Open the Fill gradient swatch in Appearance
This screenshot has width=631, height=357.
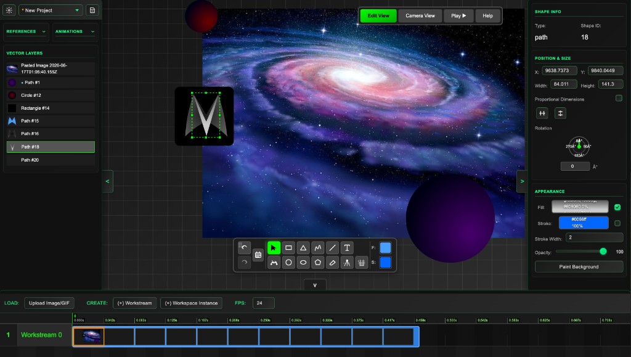tap(580, 207)
